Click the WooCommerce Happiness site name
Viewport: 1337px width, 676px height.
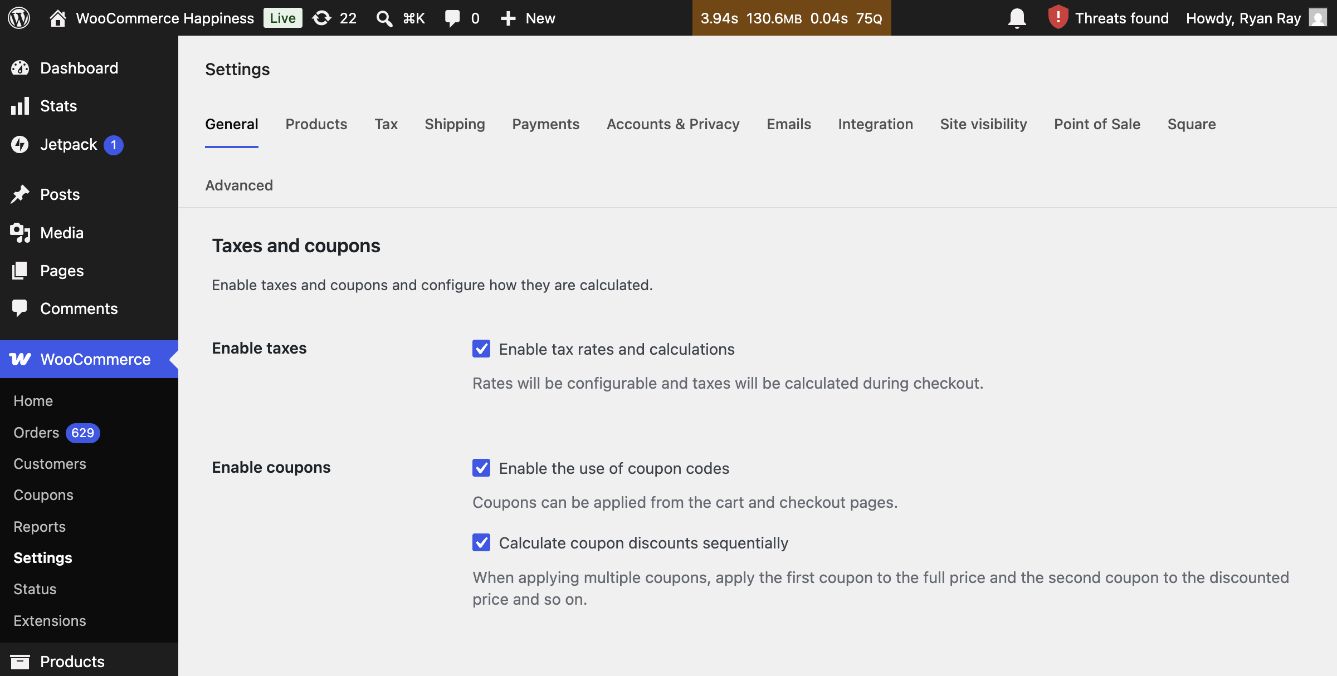(x=165, y=18)
